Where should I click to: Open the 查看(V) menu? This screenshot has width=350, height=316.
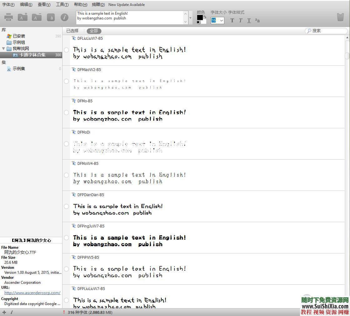[44, 5]
